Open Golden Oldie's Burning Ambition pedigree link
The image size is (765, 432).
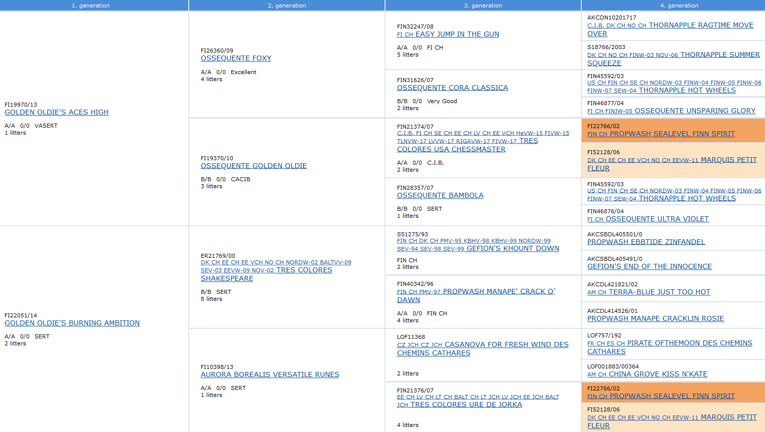point(72,323)
